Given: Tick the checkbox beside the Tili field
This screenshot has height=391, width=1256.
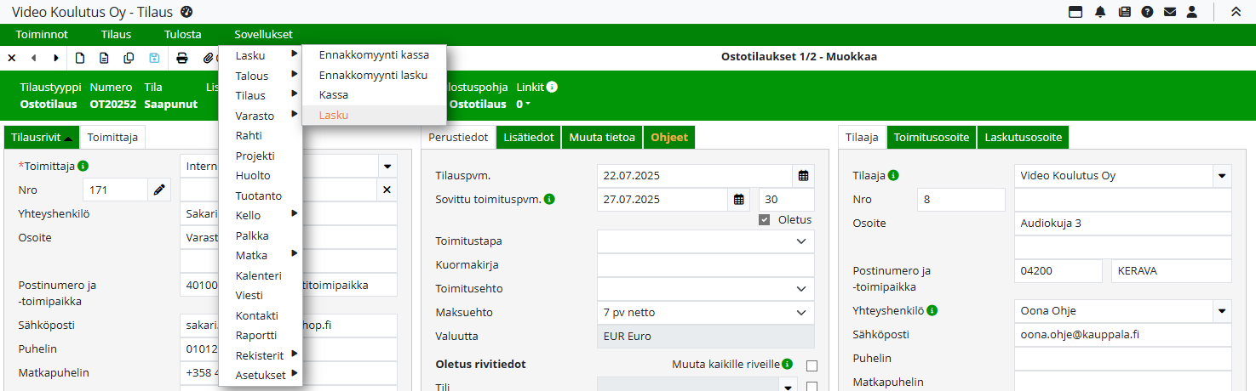Looking at the screenshot, I should (811, 387).
